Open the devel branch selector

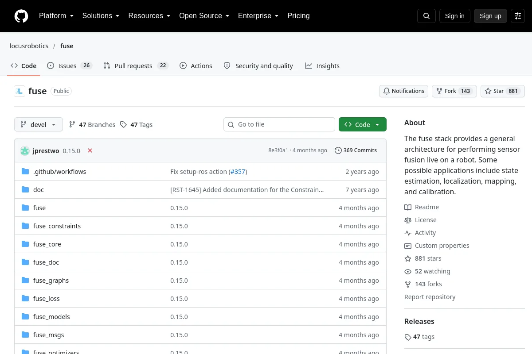point(39,125)
